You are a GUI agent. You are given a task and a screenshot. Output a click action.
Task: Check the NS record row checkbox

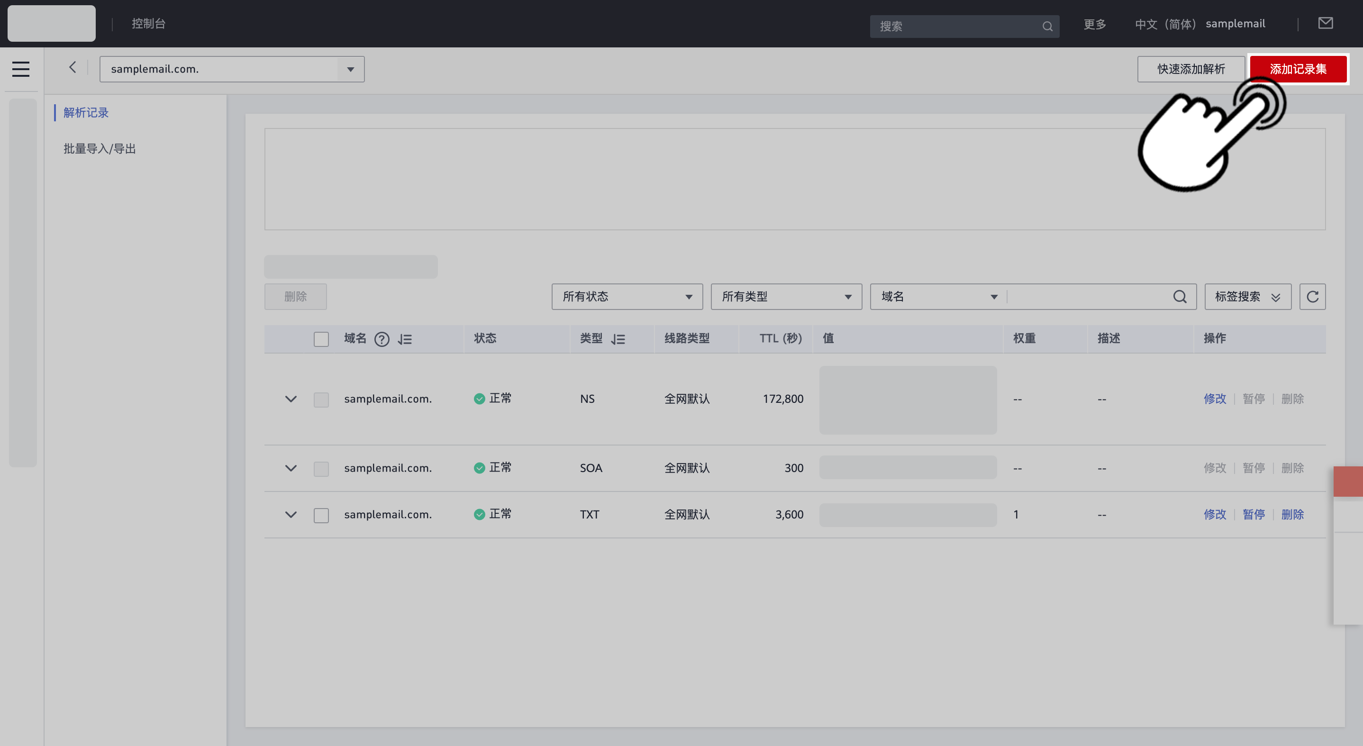coord(321,400)
